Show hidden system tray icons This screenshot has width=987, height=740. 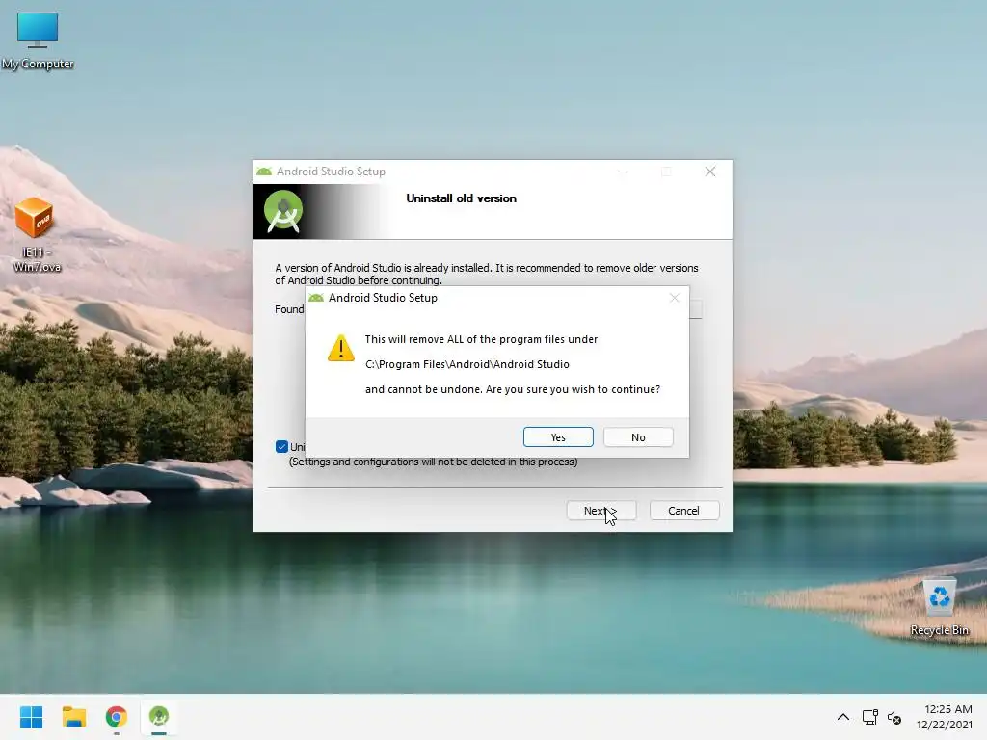[842, 717]
